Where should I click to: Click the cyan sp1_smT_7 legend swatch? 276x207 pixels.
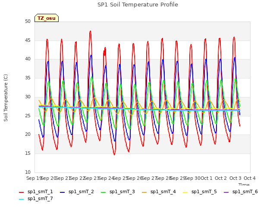21,199
